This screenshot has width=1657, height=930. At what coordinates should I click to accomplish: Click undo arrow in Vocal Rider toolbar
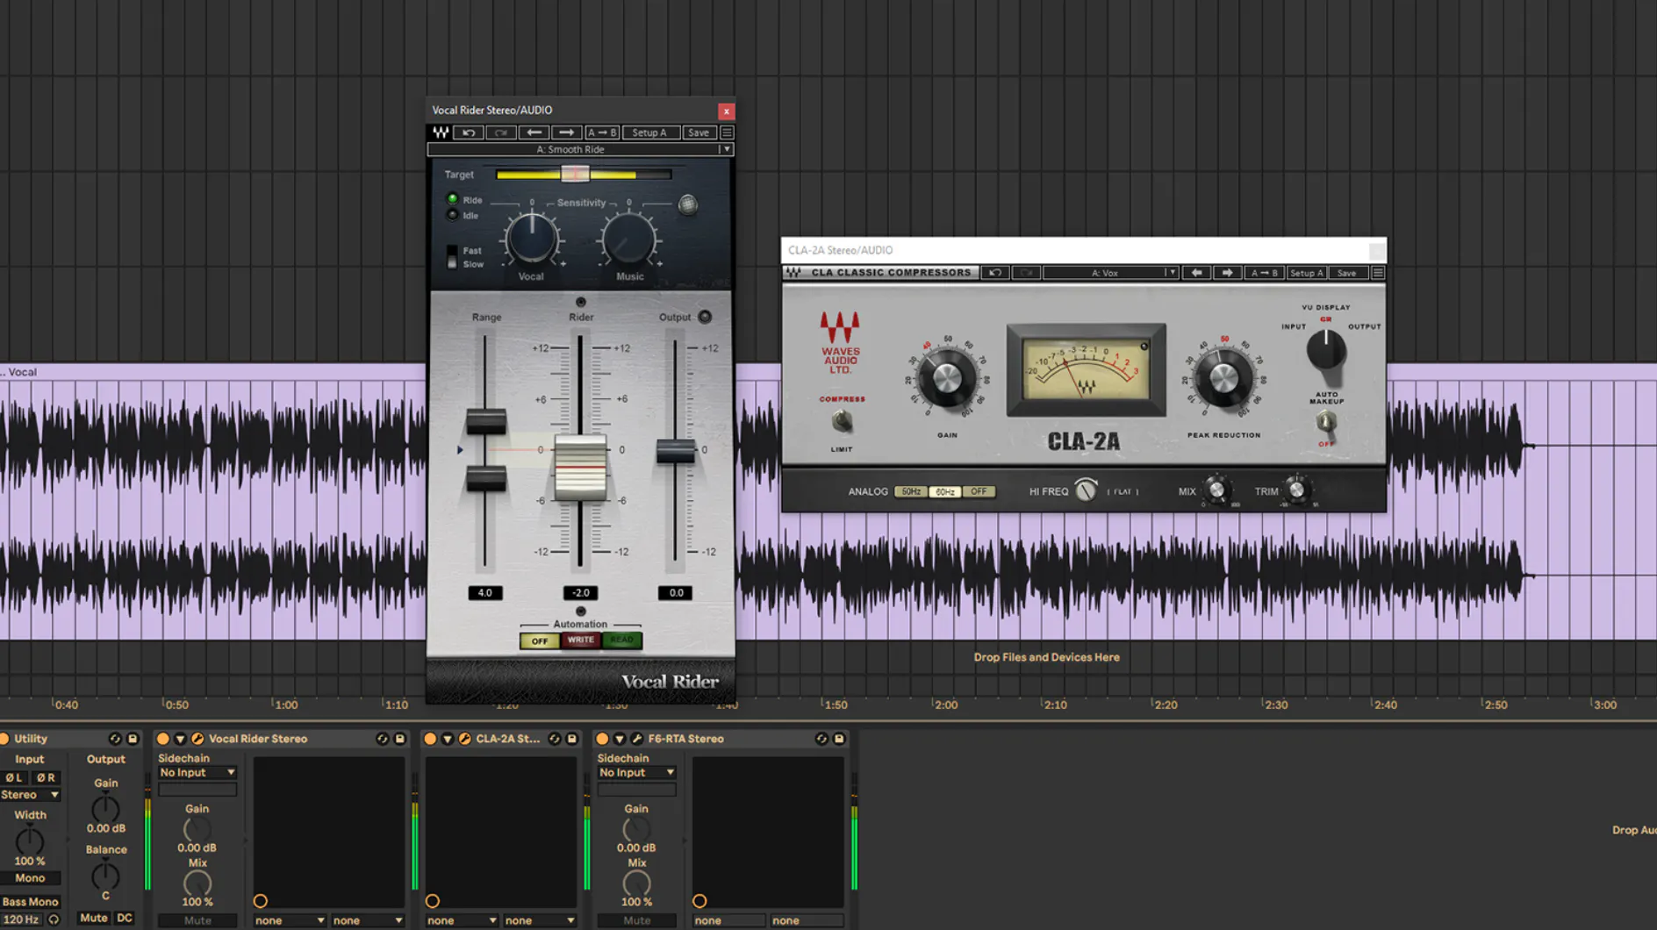click(469, 132)
